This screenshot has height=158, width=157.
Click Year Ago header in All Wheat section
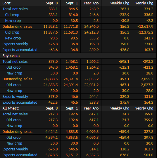tap(91, 108)
